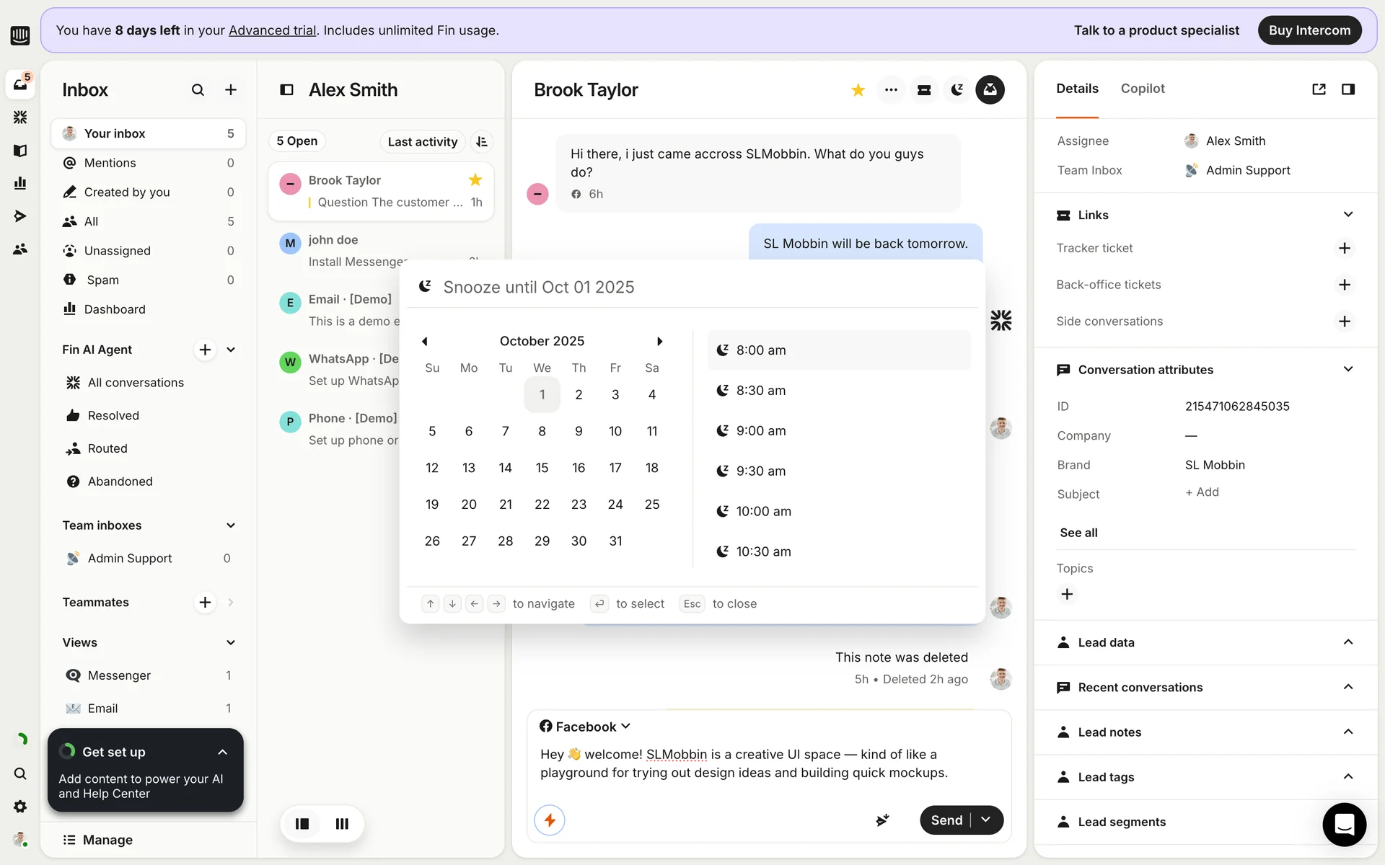This screenshot has height=865, width=1385.
Task: Open Intercom messenger chat bubble
Action: (x=1344, y=824)
